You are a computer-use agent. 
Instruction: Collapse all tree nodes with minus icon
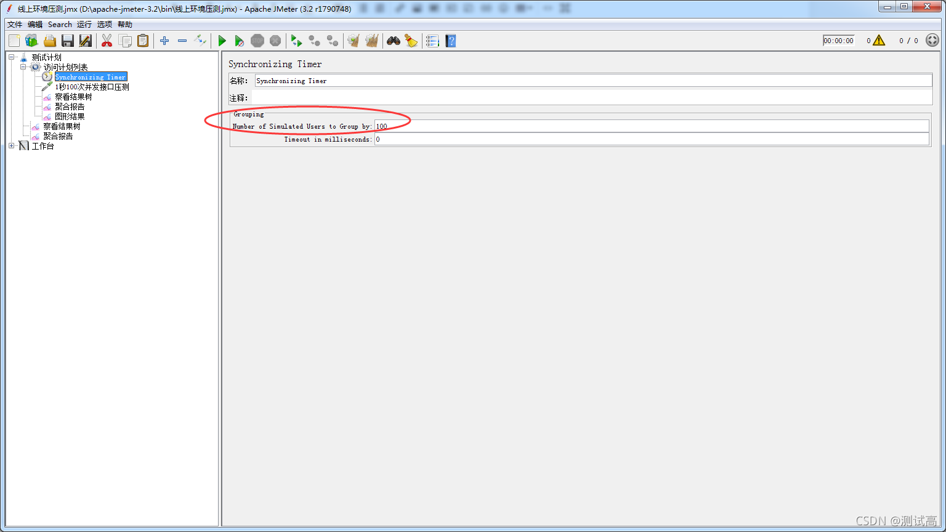point(182,41)
